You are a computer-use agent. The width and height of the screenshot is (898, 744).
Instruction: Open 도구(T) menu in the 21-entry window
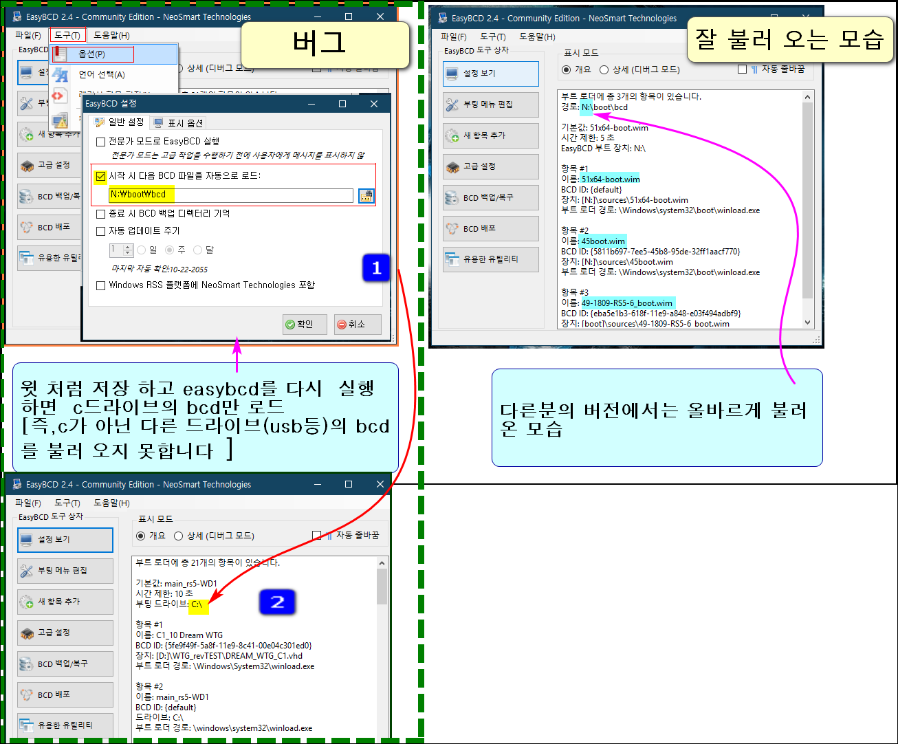(67, 503)
